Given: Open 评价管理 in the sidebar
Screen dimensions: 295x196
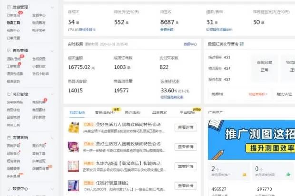Looking at the screenshot, I should [x=39, y=118].
